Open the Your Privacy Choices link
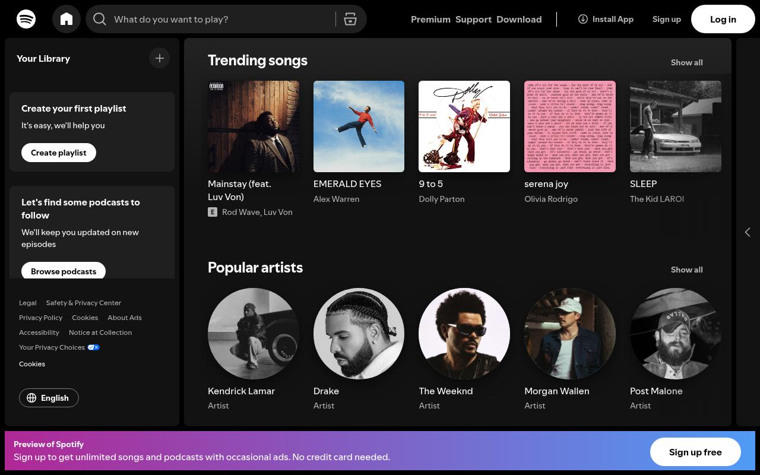This screenshot has width=760, height=475. pyautogui.click(x=59, y=347)
